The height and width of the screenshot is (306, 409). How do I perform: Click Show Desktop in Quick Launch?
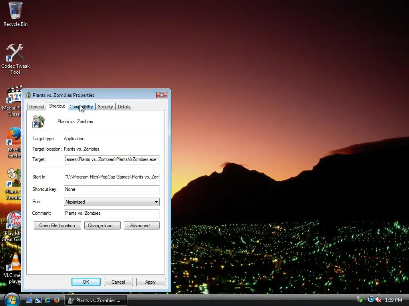pyautogui.click(x=29, y=300)
